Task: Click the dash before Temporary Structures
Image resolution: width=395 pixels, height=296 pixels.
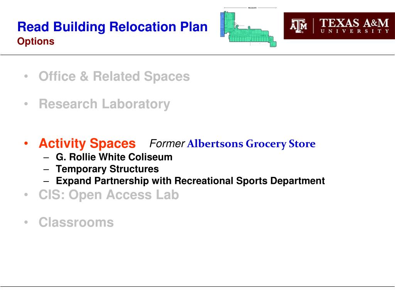Action: (46, 169)
